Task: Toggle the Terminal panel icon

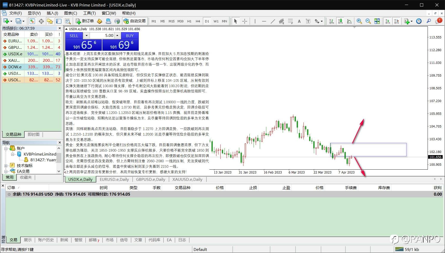Action: click(59, 21)
